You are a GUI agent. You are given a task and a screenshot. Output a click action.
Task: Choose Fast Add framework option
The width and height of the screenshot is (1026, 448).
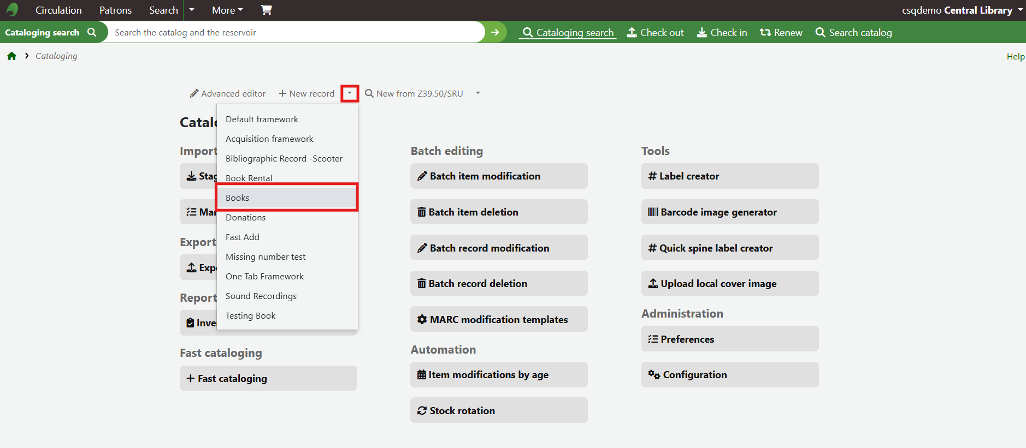[x=243, y=237]
